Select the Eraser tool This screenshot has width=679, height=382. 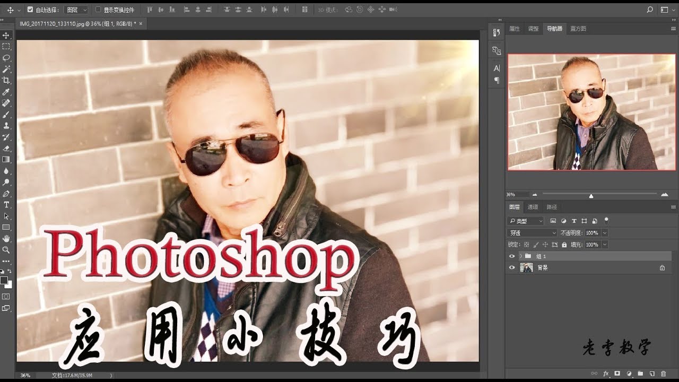coord(6,148)
